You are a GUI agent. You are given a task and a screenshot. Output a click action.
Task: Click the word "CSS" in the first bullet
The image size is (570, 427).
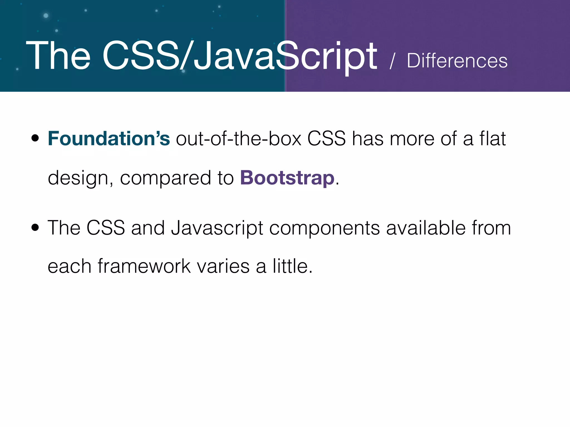click(x=326, y=138)
